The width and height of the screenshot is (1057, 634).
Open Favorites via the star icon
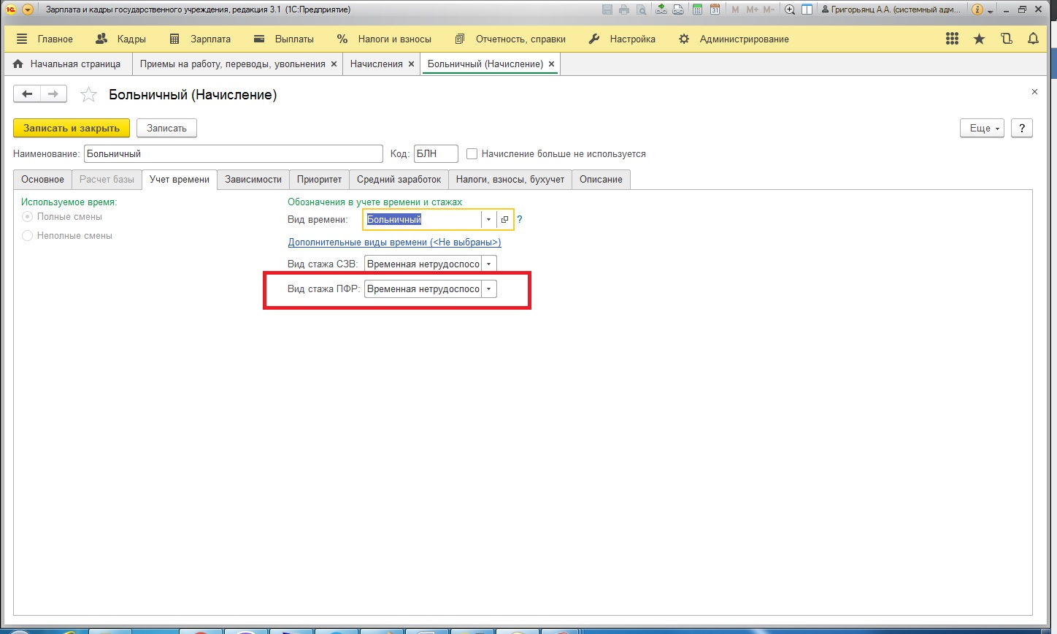coord(979,39)
